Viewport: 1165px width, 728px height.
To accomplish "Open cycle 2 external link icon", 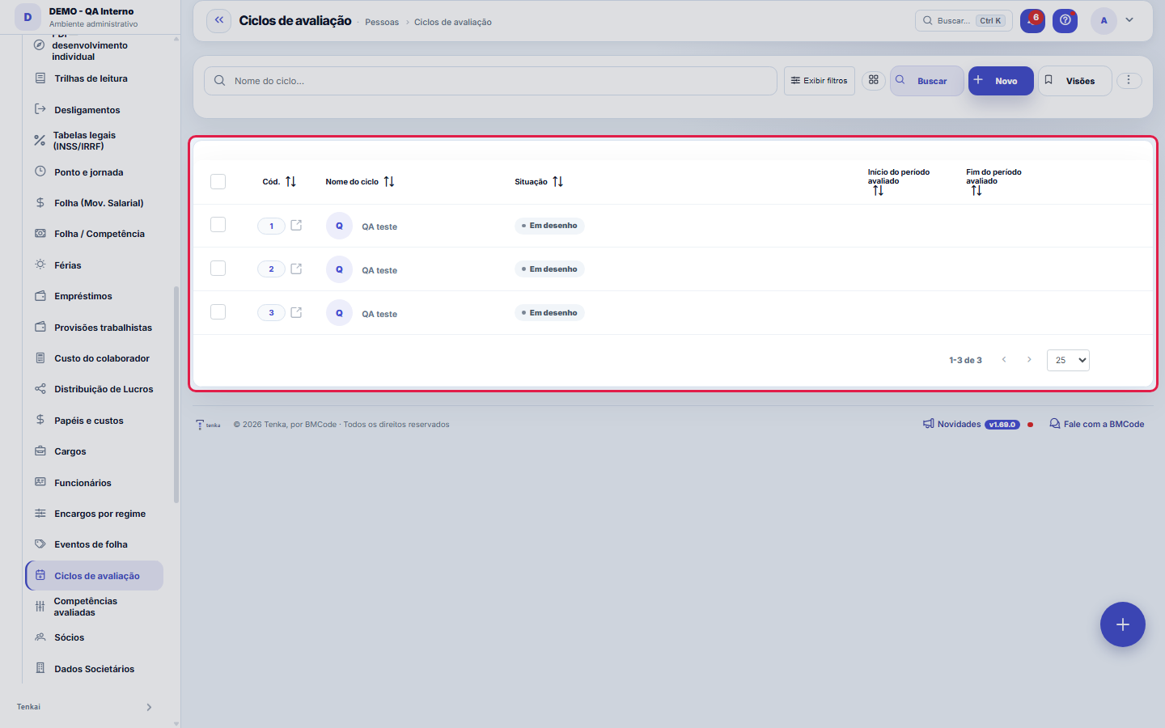I will (296, 269).
